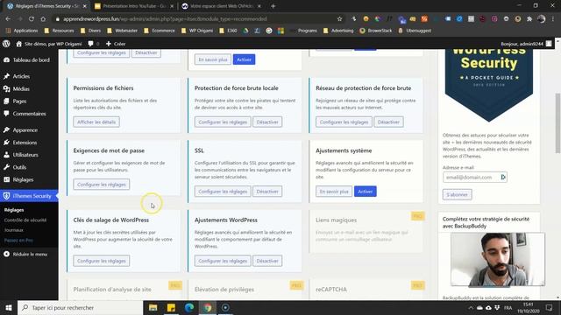Reload the page with the refresh icon
561x315 pixels.
click(32, 18)
